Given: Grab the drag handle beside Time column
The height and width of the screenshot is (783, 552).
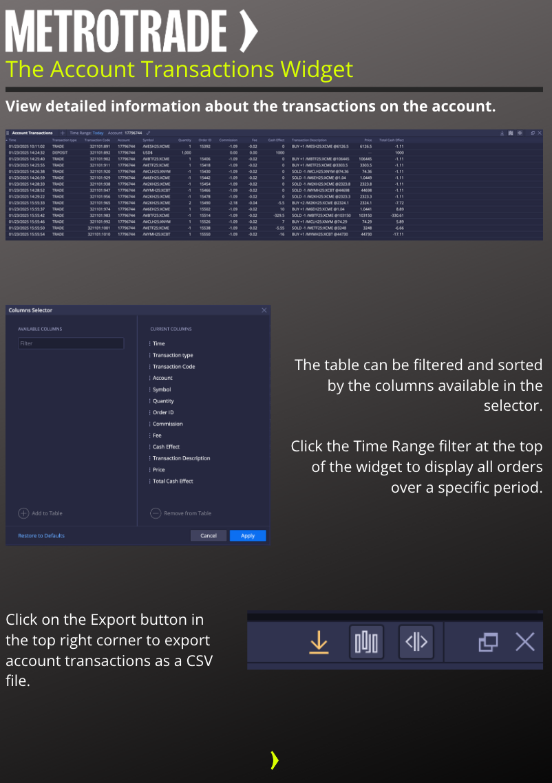Looking at the screenshot, I should click(x=149, y=343).
